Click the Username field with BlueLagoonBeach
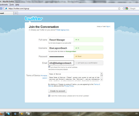139x116 pixels. (61, 48)
